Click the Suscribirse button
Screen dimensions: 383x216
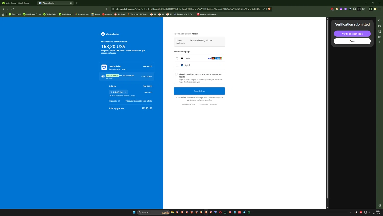199,91
